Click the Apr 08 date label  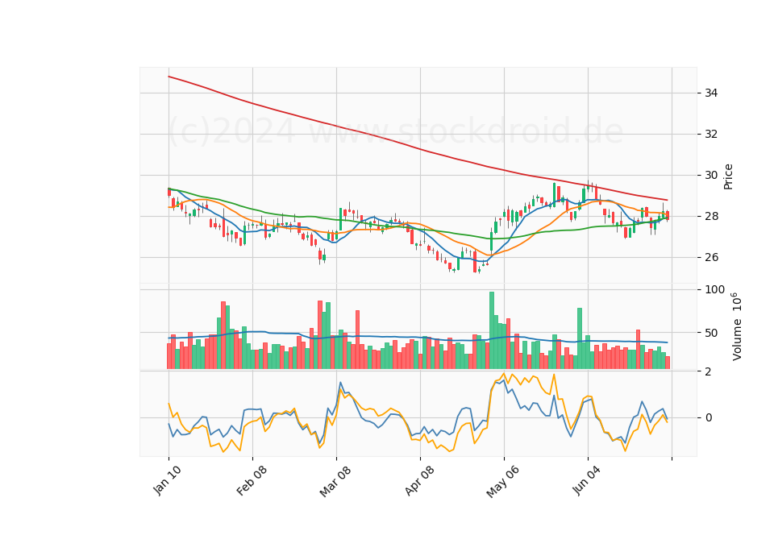click(419, 480)
